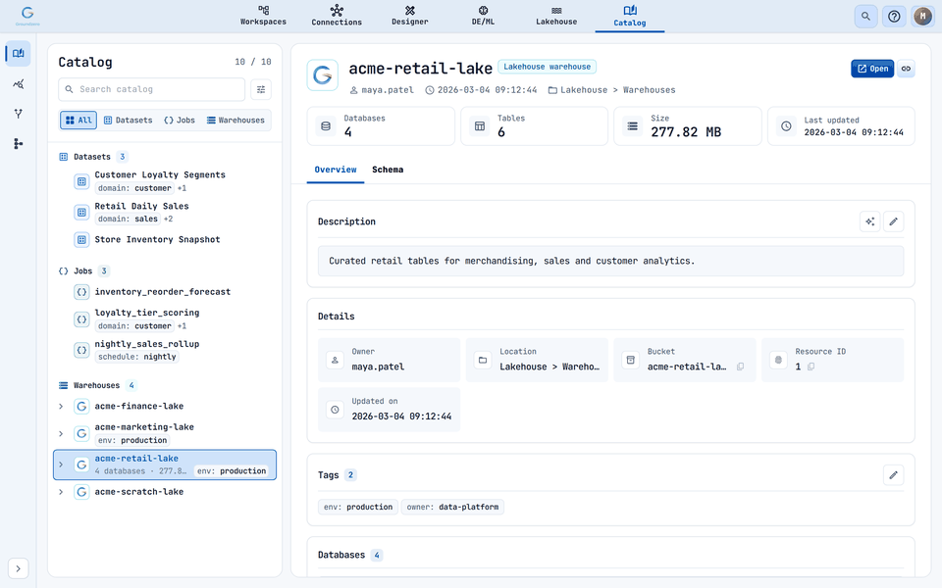Edit Tags with pencil icon

click(x=893, y=475)
